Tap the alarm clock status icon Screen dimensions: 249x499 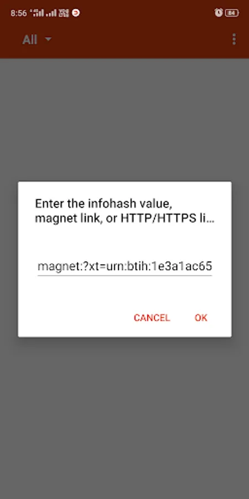(219, 13)
